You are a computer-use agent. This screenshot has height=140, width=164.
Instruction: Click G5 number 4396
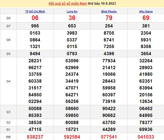pos(109,54)
